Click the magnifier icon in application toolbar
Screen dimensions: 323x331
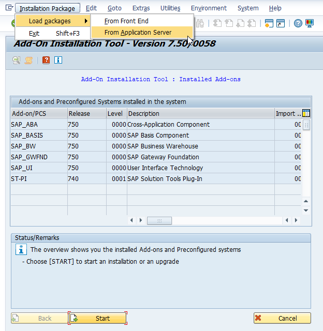click(17, 60)
